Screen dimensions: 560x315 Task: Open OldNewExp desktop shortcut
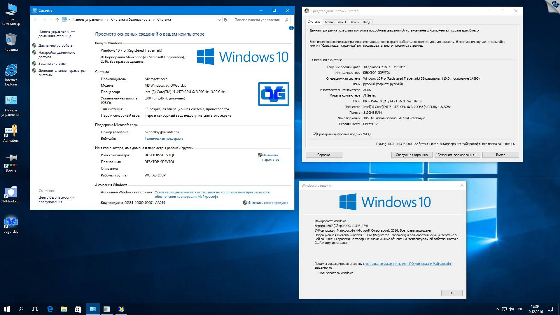(11, 194)
